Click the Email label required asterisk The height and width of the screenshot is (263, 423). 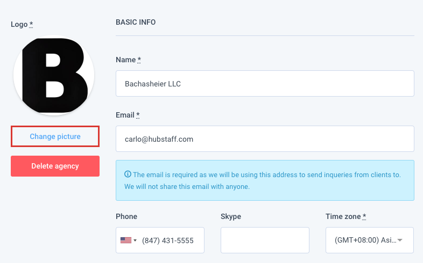[138, 115]
